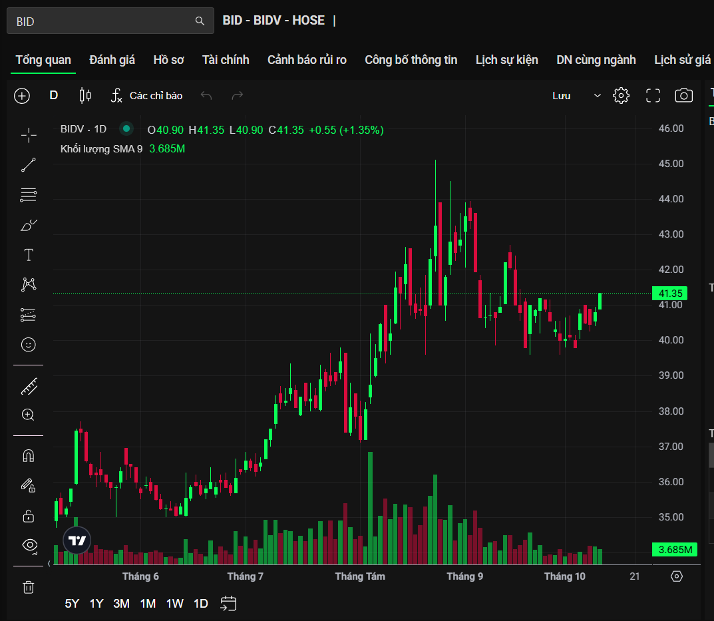
Task: Select the trend line drawing tool
Action: point(29,165)
